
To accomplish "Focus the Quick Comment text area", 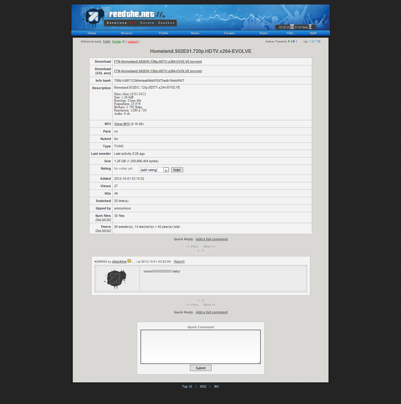I will 201,347.
